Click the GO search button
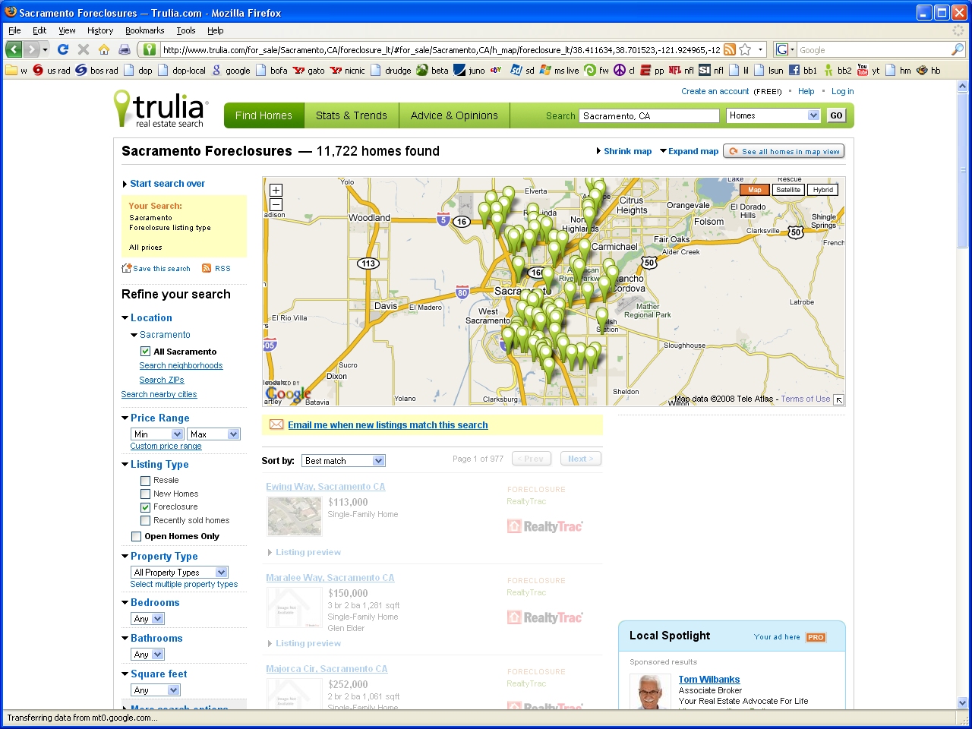Screen dimensions: 972x729 (836, 115)
